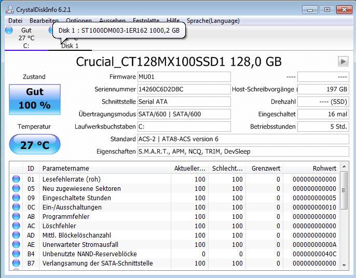Click the blue status orb of drive C:
This screenshot has width=356, height=278.
tap(9, 30)
